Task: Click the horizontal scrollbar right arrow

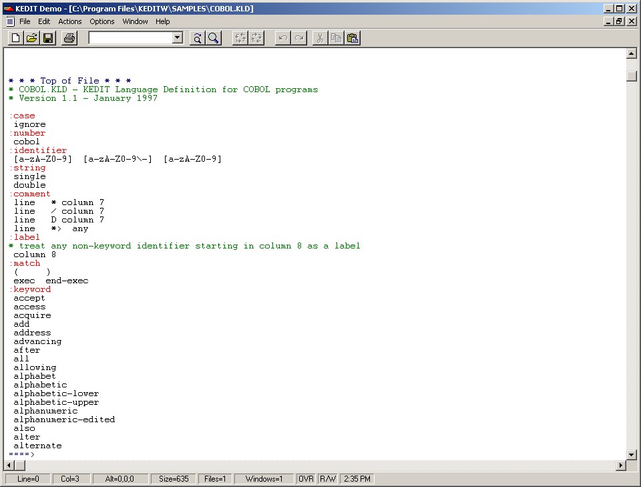Action: [x=622, y=466]
